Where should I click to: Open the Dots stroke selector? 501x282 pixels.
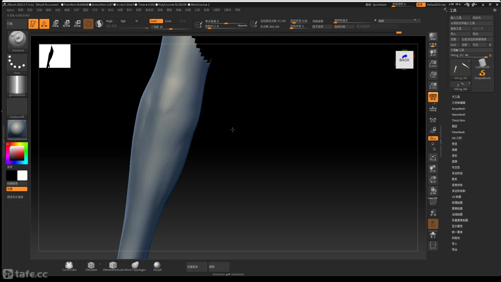pos(17,64)
